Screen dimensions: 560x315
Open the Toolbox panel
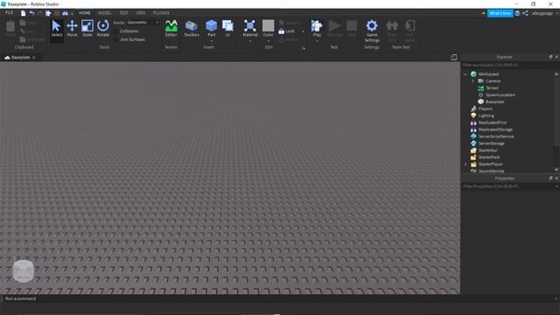[192, 29]
